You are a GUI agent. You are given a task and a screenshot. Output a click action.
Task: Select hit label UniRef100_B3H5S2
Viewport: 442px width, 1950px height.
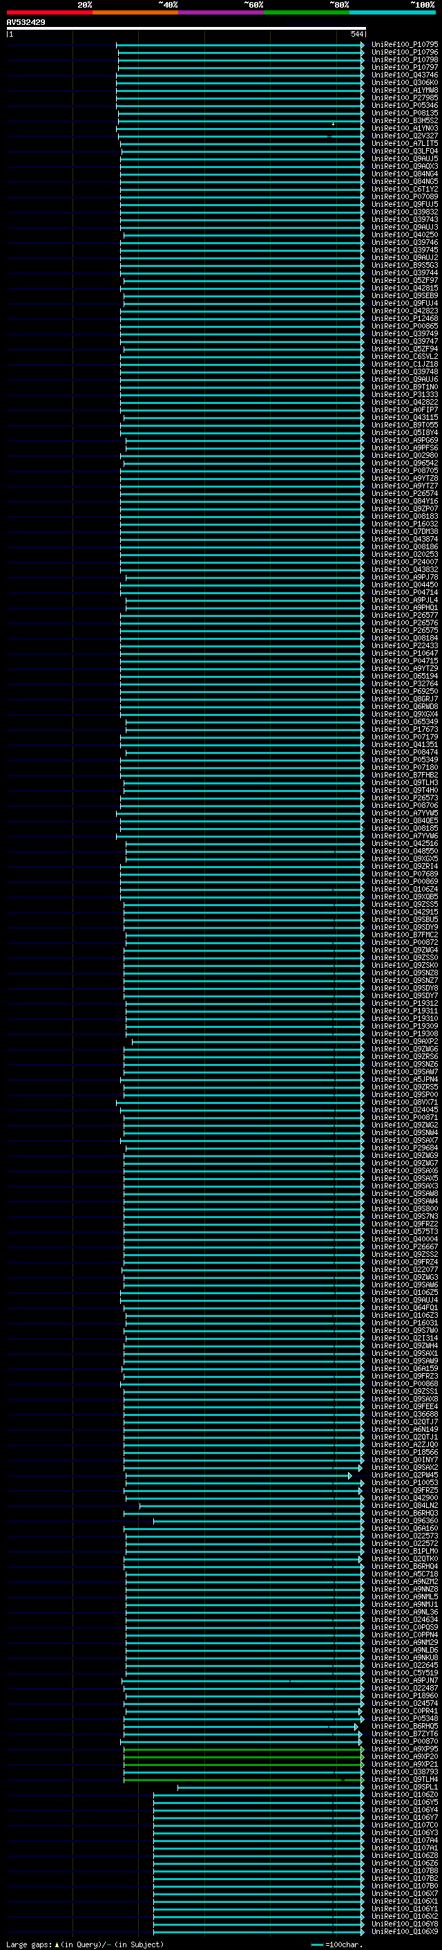[405, 120]
